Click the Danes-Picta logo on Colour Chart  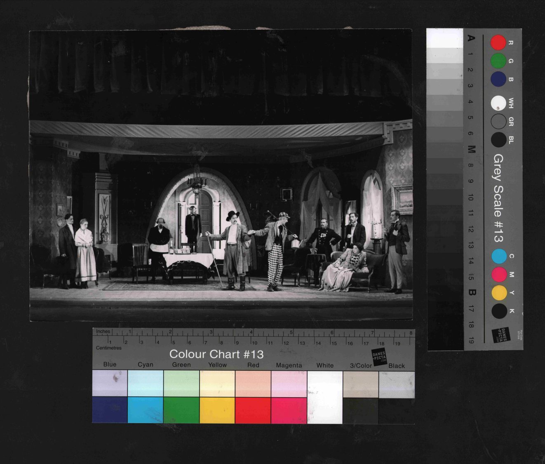(379, 357)
